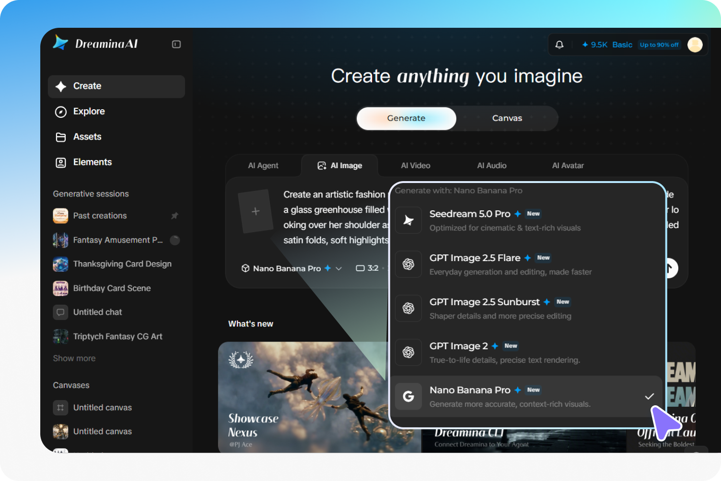
Task: Switch to Canvas mode
Action: tap(507, 118)
